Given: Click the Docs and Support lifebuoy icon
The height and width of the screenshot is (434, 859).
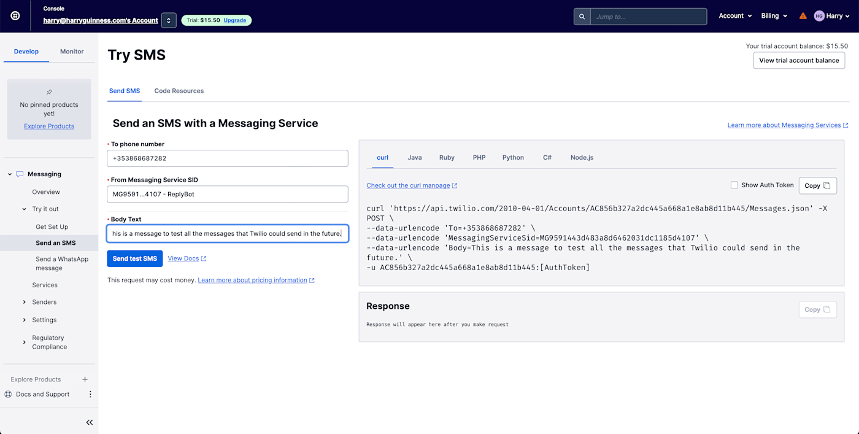Looking at the screenshot, I should [8, 394].
